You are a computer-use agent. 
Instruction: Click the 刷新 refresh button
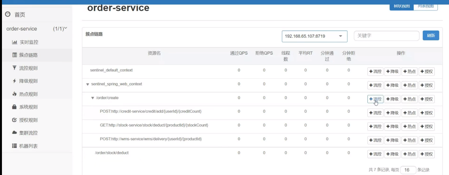point(431,35)
